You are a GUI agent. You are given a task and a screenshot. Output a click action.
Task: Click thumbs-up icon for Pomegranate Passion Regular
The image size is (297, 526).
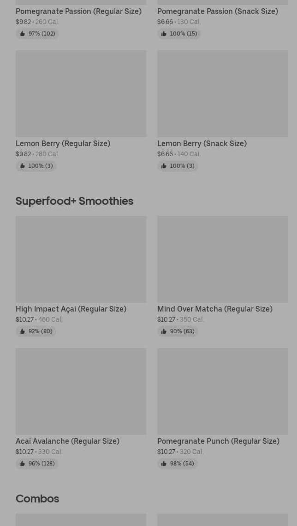(x=22, y=34)
